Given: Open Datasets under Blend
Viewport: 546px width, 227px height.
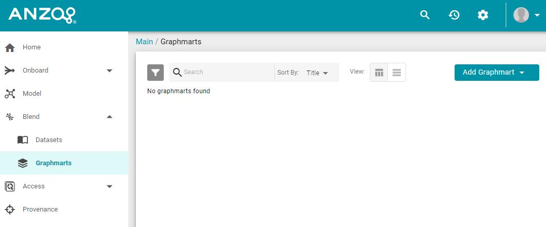Looking at the screenshot, I should [49, 140].
